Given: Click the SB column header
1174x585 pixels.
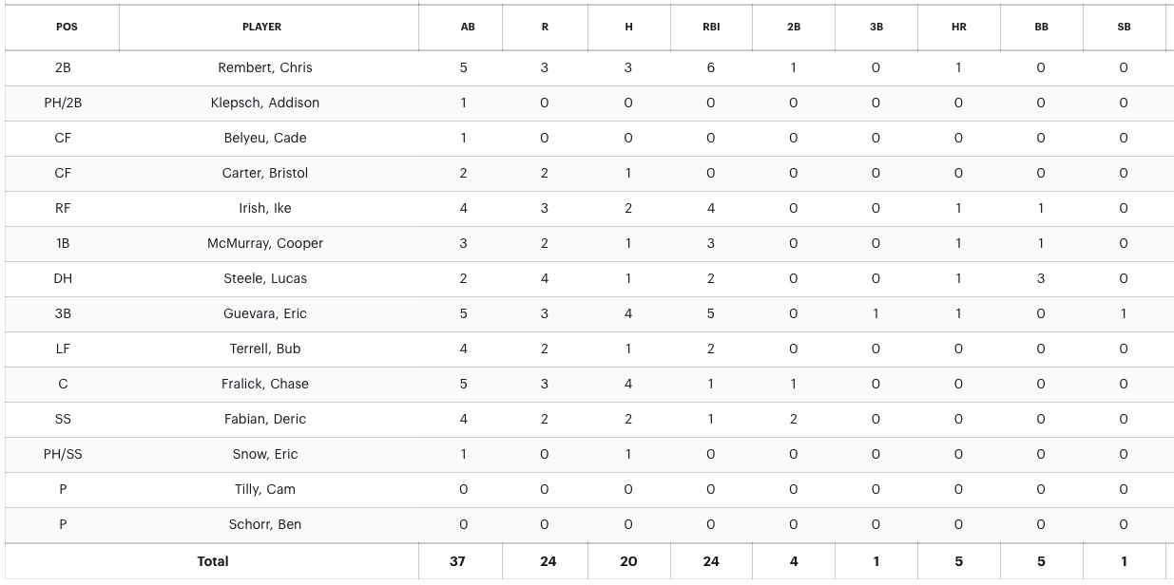Looking at the screenshot, I should tap(1125, 28).
